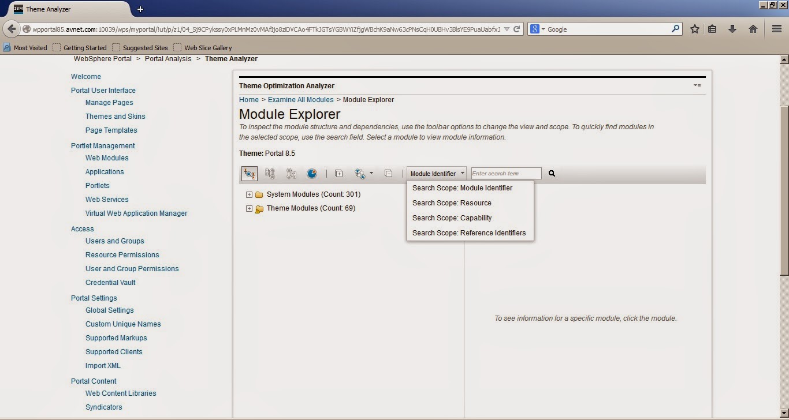
Task: Click WebSphere Portal breadcrumb
Action: tap(103, 59)
